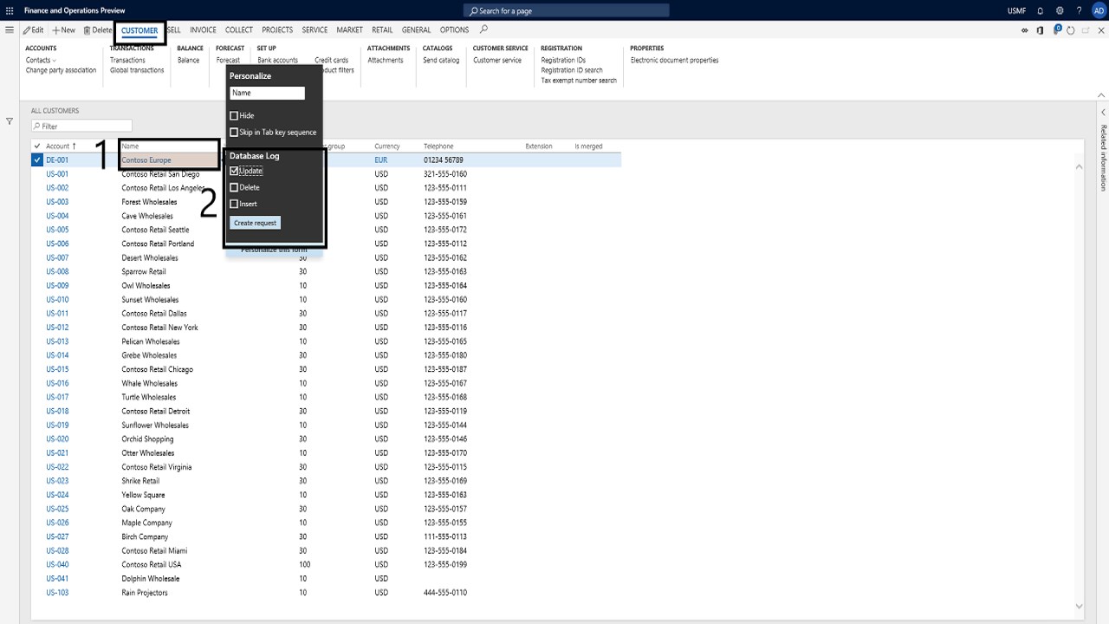This screenshot has width=1109, height=624.
Task: Refresh the page with circular arrow icon
Action: click(x=1071, y=30)
